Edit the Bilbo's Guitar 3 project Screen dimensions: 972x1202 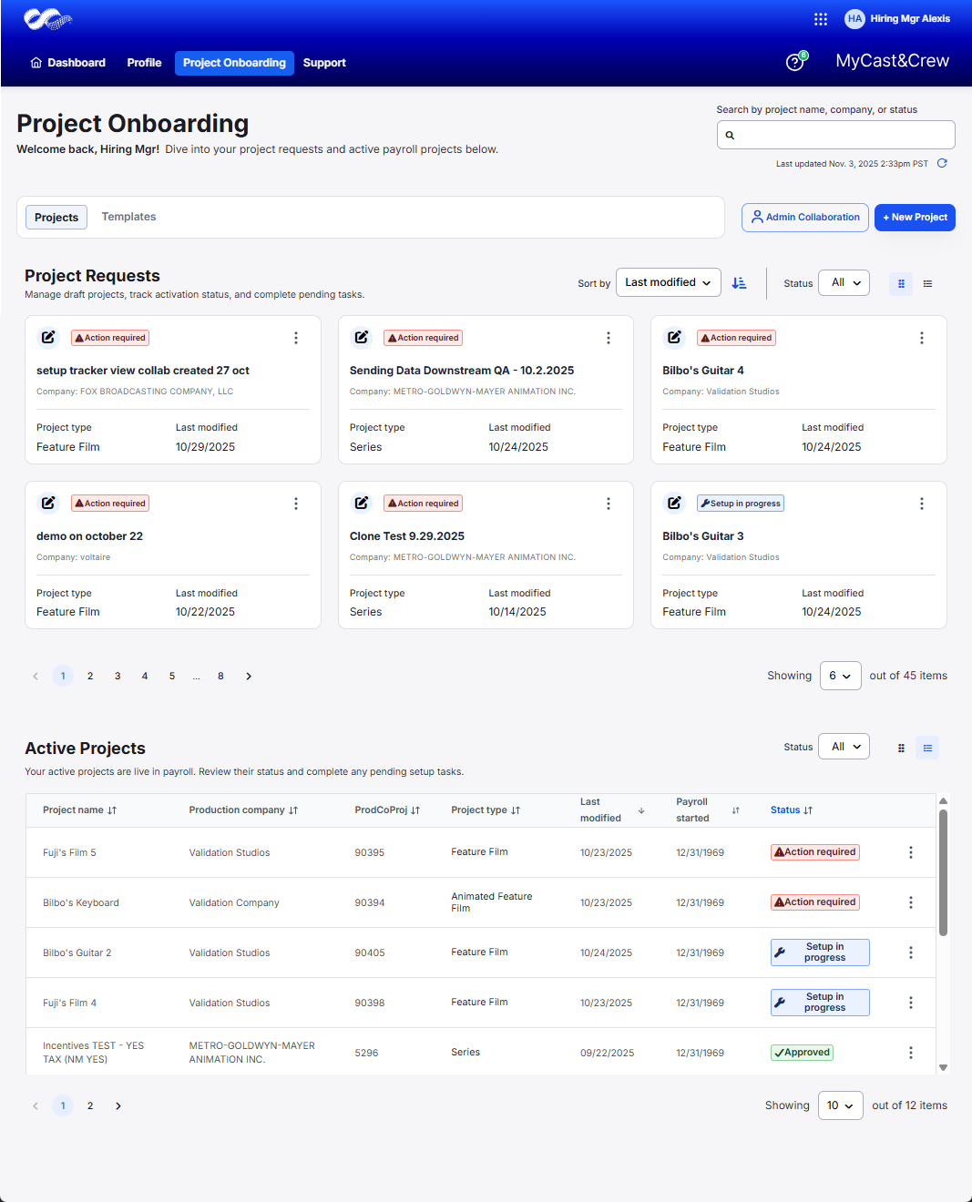point(674,504)
